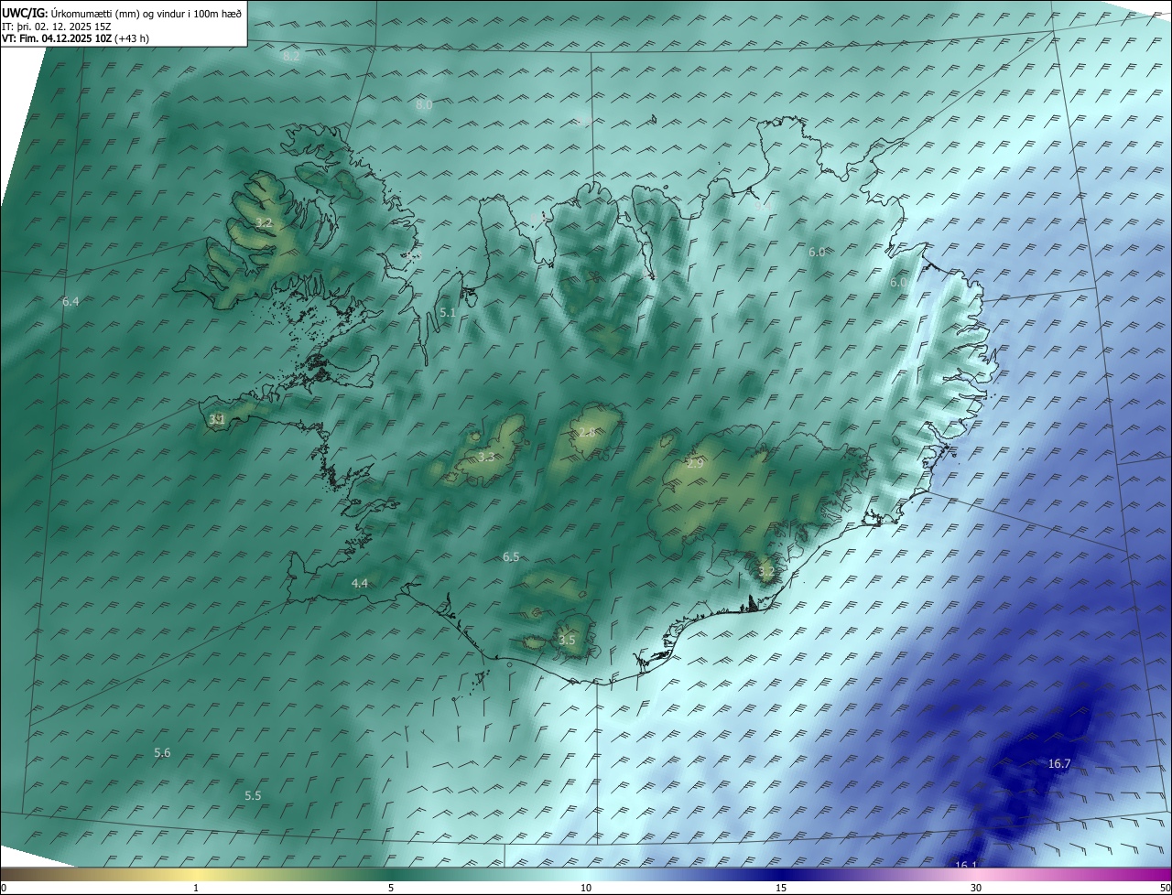
Task: Click the 5 tick on the color scale
Action: point(391,888)
